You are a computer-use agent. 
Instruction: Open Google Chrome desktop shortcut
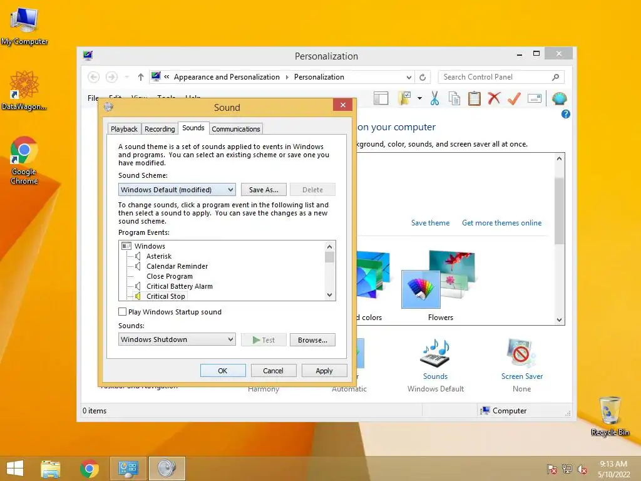point(24,160)
